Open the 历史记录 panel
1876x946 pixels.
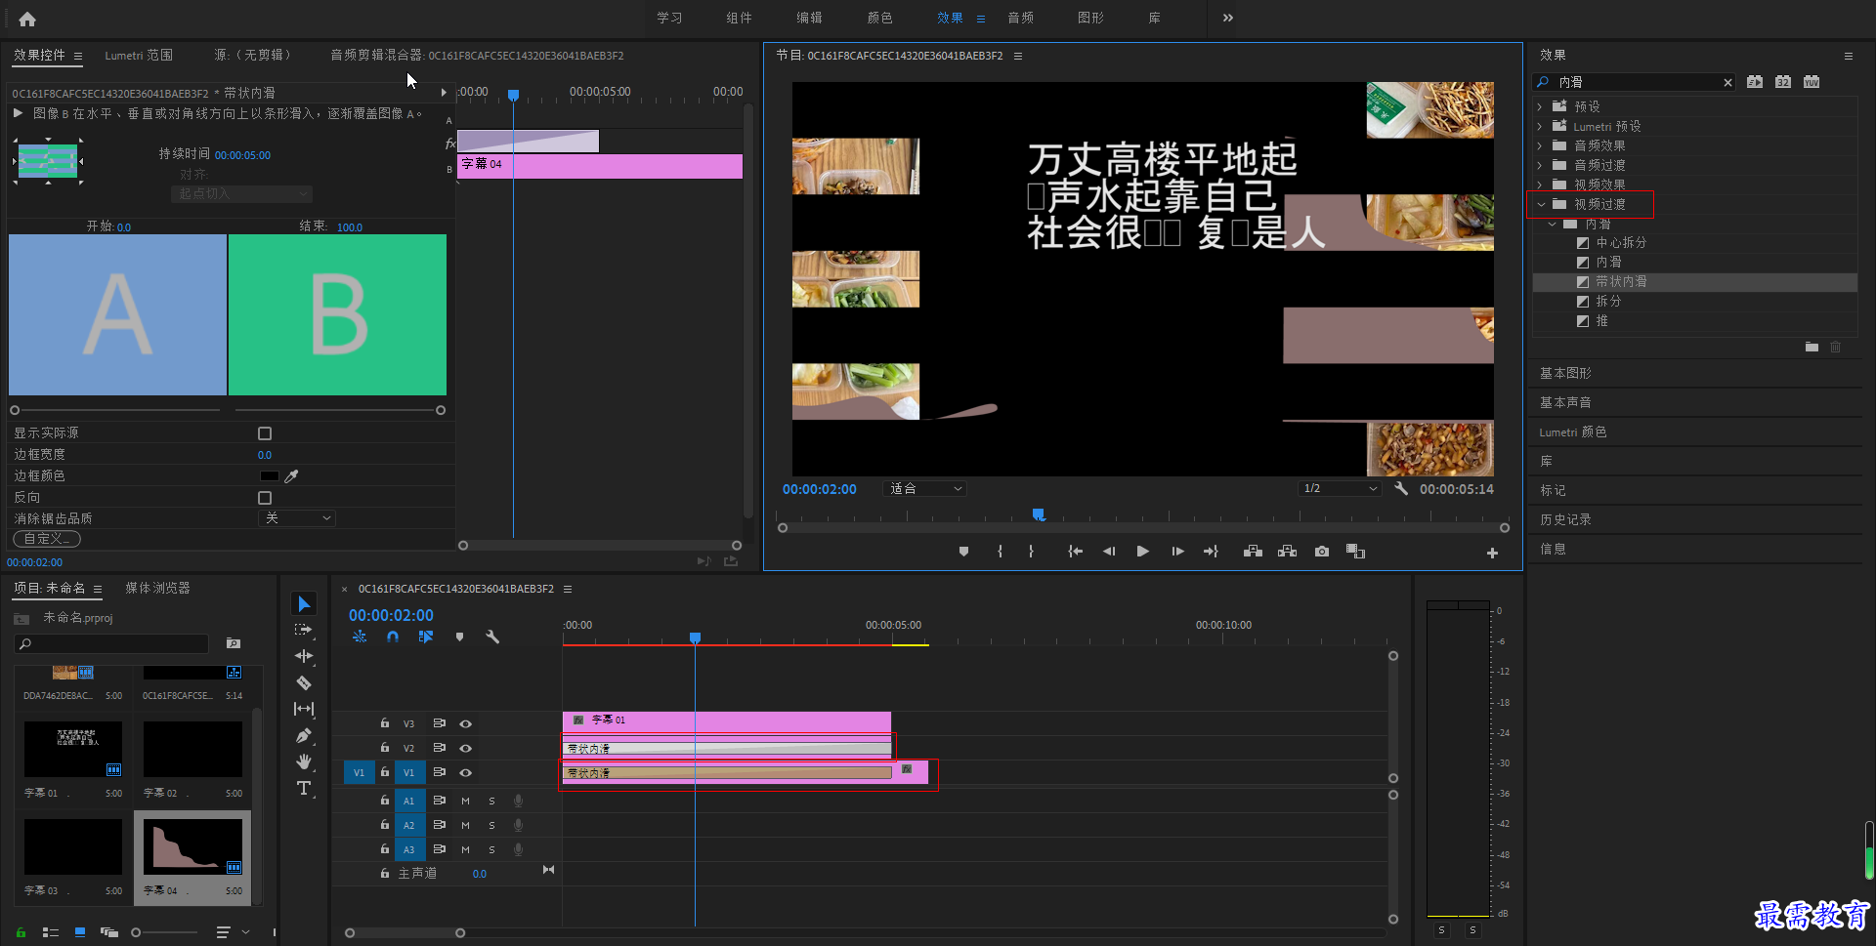[x=1565, y=519]
